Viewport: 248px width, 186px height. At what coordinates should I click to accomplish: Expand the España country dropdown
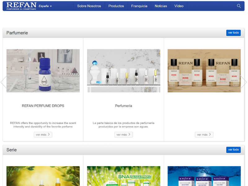pos(45,6)
